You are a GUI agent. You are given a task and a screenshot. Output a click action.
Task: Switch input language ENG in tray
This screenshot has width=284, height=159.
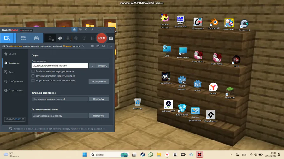coord(244,155)
